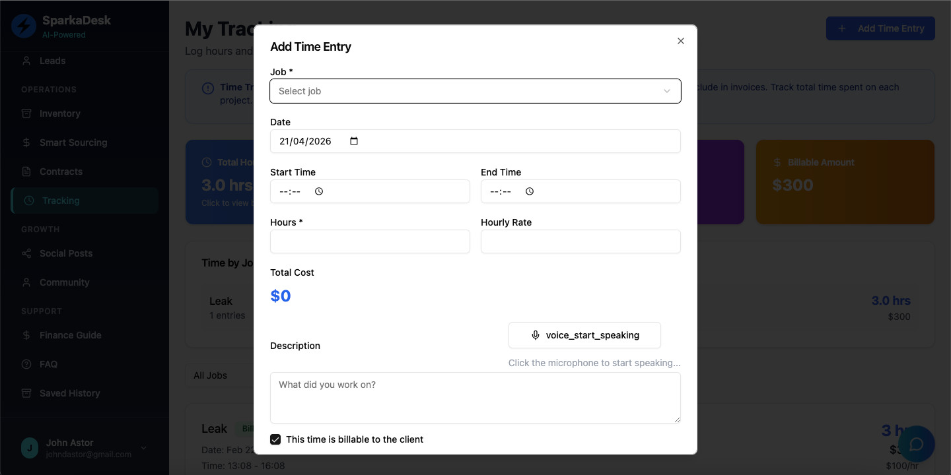Image resolution: width=951 pixels, height=475 pixels.
Task: Click the voice_start_speaking button
Action: 584,335
